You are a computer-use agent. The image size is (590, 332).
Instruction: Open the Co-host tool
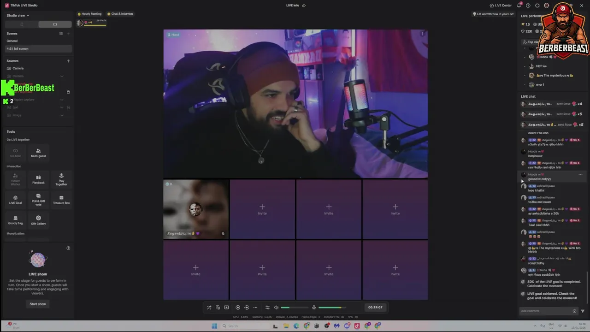[x=15, y=153]
